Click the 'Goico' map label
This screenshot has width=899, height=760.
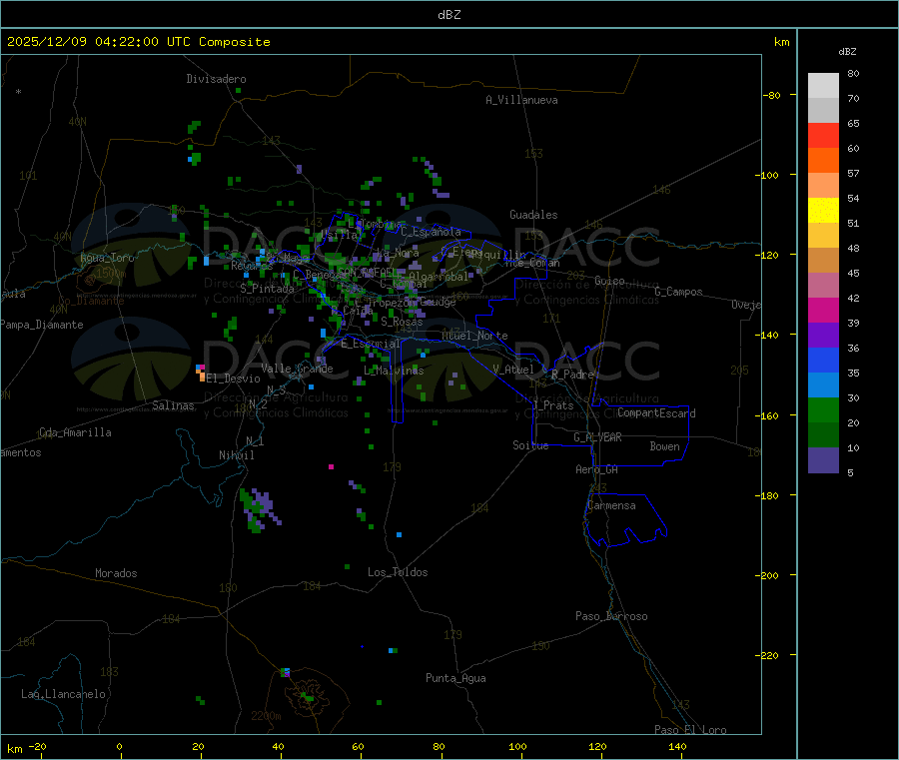(609, 281)
